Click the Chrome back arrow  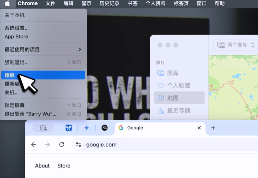pos(34,145)
